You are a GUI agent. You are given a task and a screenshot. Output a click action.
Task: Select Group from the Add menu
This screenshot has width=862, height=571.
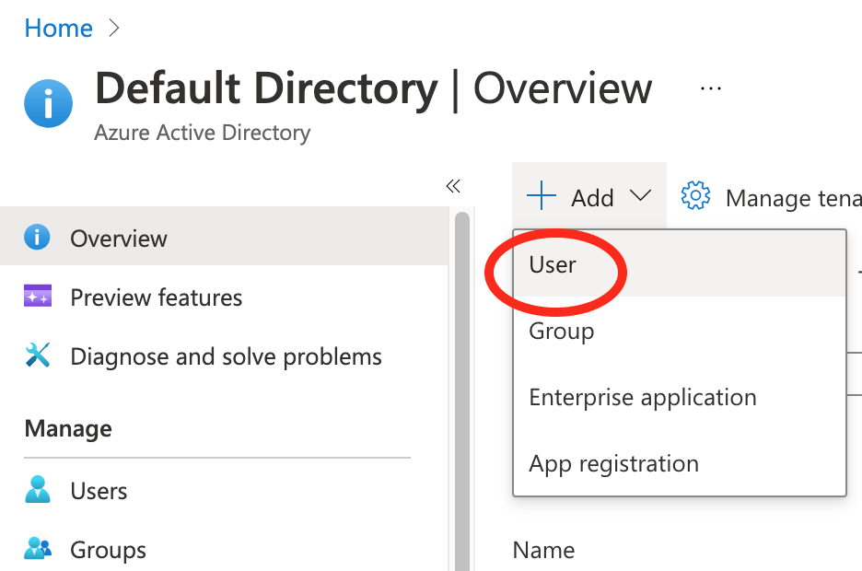coord(561,331)
